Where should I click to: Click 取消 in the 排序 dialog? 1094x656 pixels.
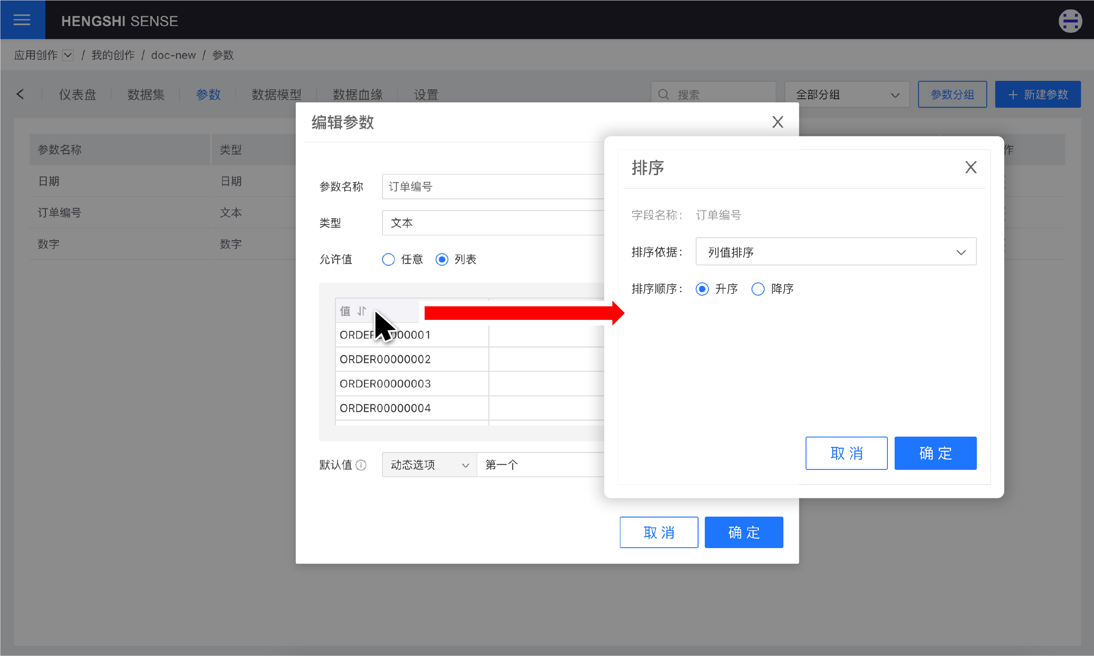coord(846,453)
